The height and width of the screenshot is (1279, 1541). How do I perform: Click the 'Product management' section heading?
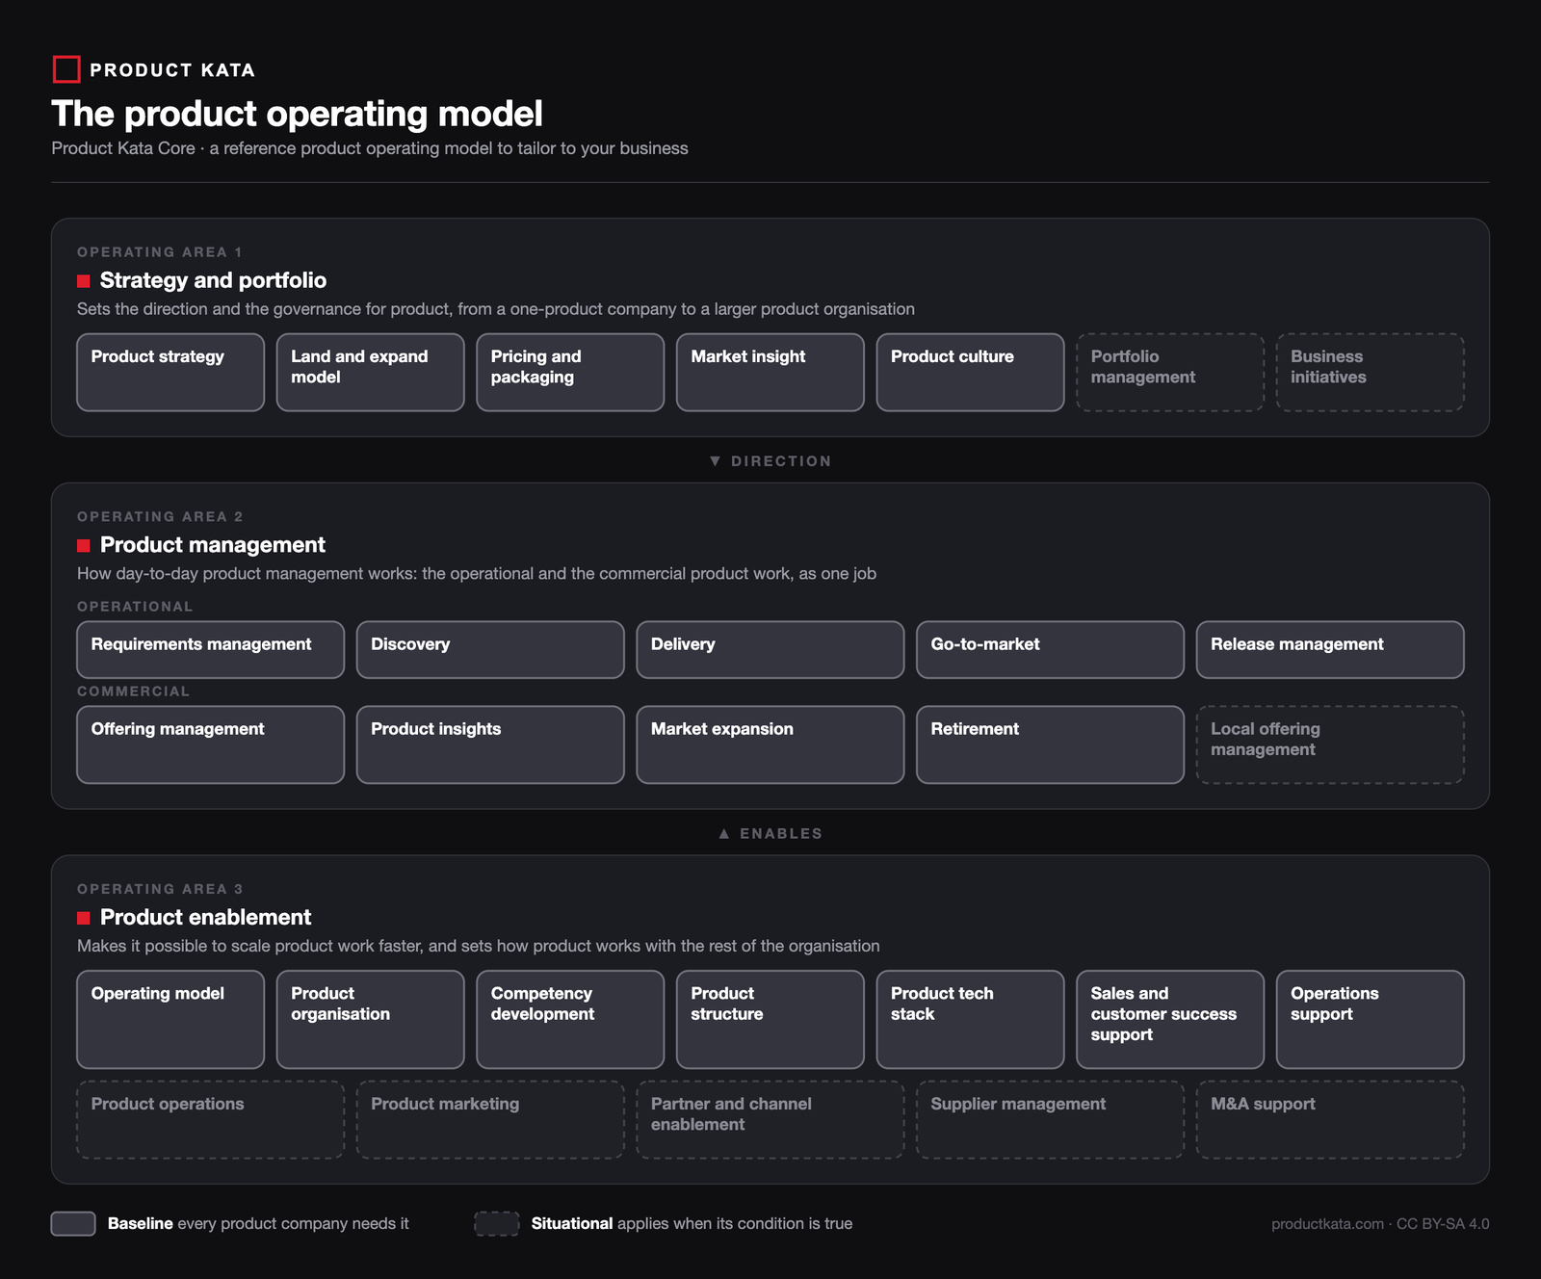pos(213,545)
